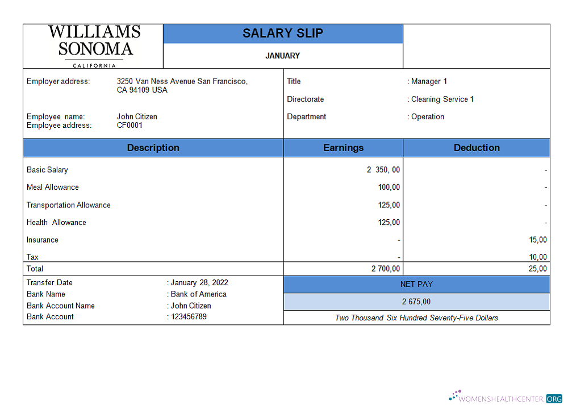Select the shaded net pay amount 2 675,00
The image size is (568, 409).
pos(416,301)
